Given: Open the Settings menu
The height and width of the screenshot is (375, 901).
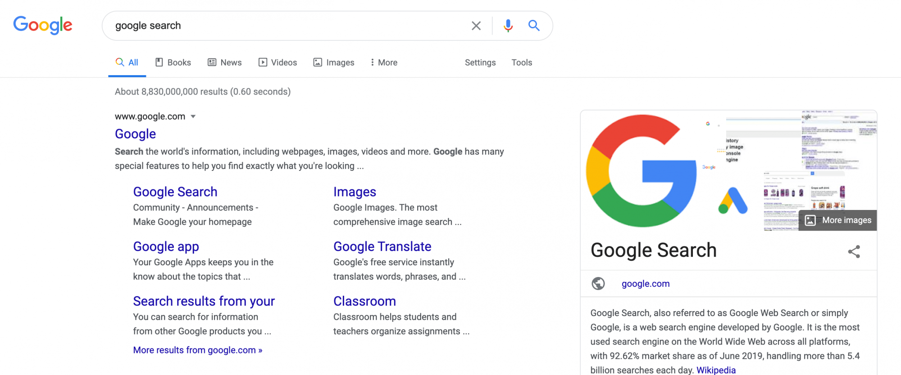Looking at the screenshot, I should [480, 62].
